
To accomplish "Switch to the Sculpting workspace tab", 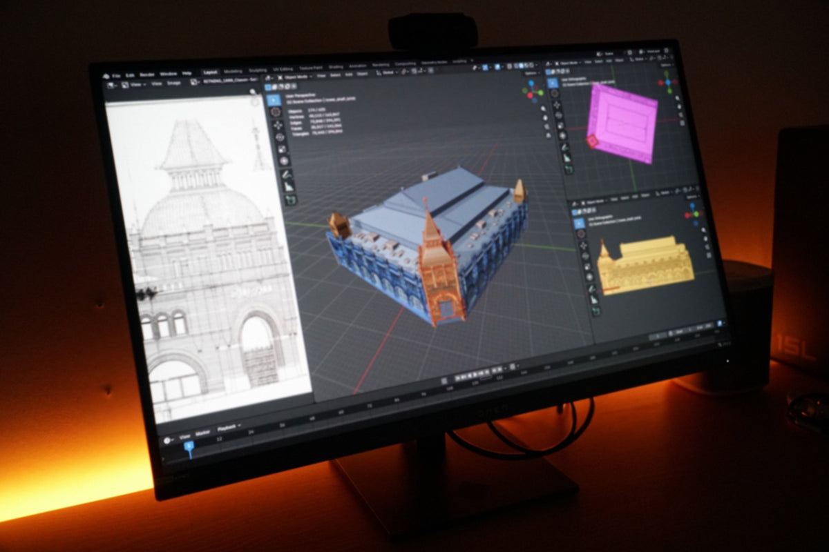I will (x=258, y=70).
